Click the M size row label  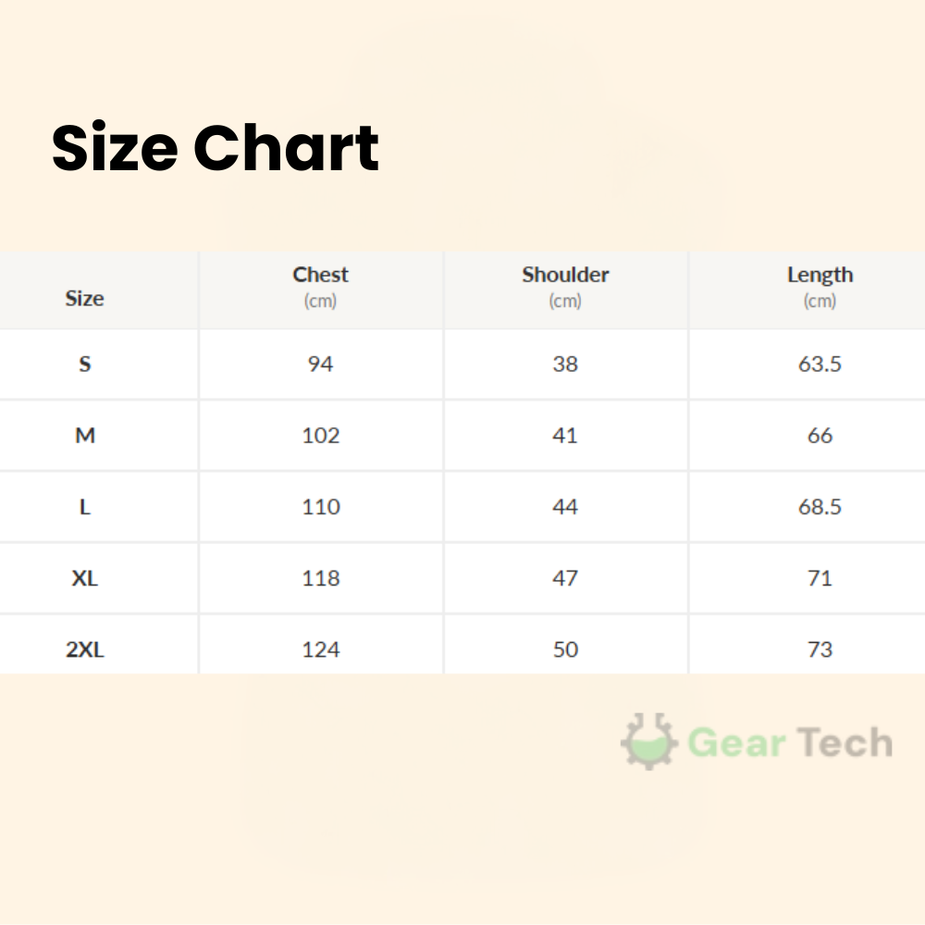[x=85, y=436]
